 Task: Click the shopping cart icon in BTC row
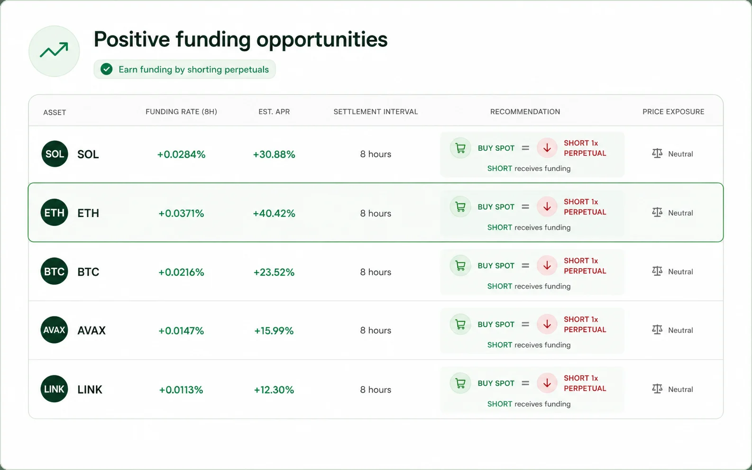tap(460, 265)
